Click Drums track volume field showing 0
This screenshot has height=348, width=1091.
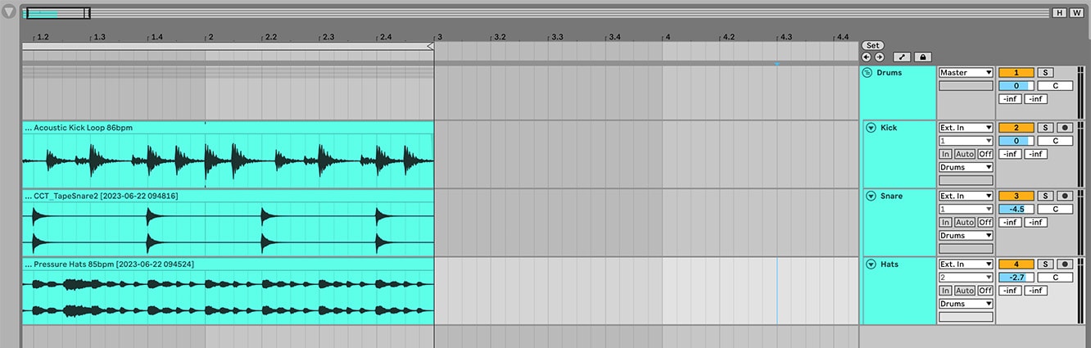(x=1016, y=86)
